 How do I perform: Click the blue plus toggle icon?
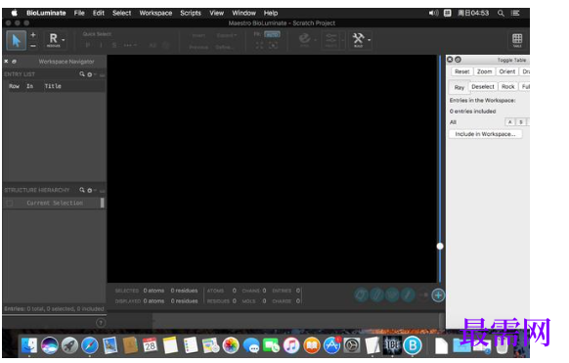click(438, 295)
